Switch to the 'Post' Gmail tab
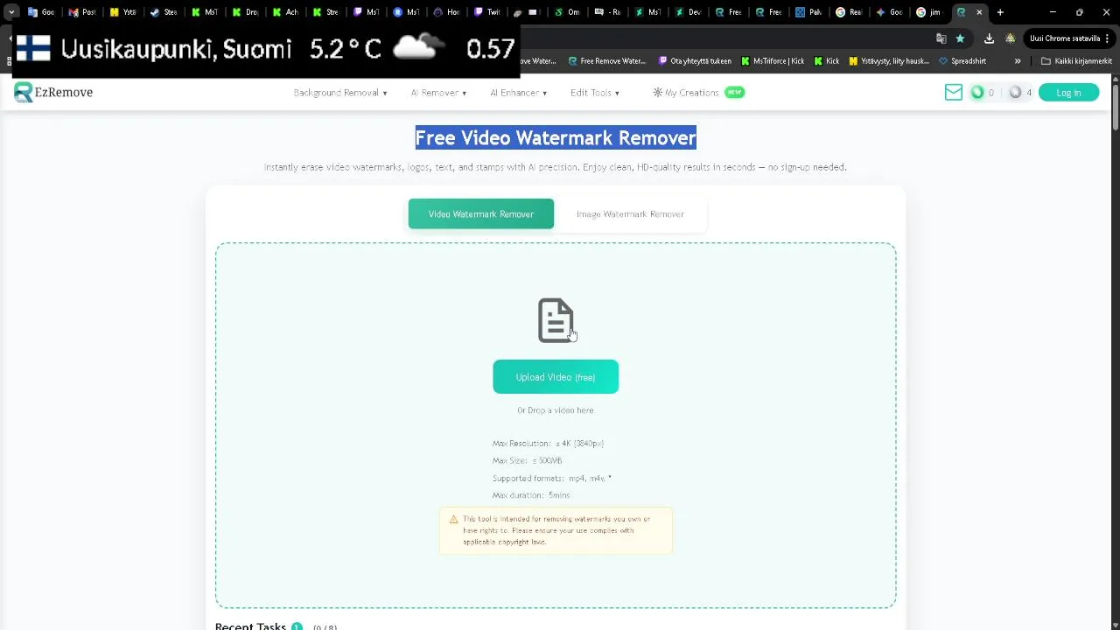 click(83, 12)
